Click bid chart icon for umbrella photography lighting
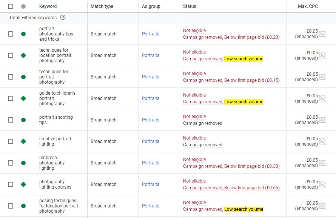The image size is (336, 218). 322,163
